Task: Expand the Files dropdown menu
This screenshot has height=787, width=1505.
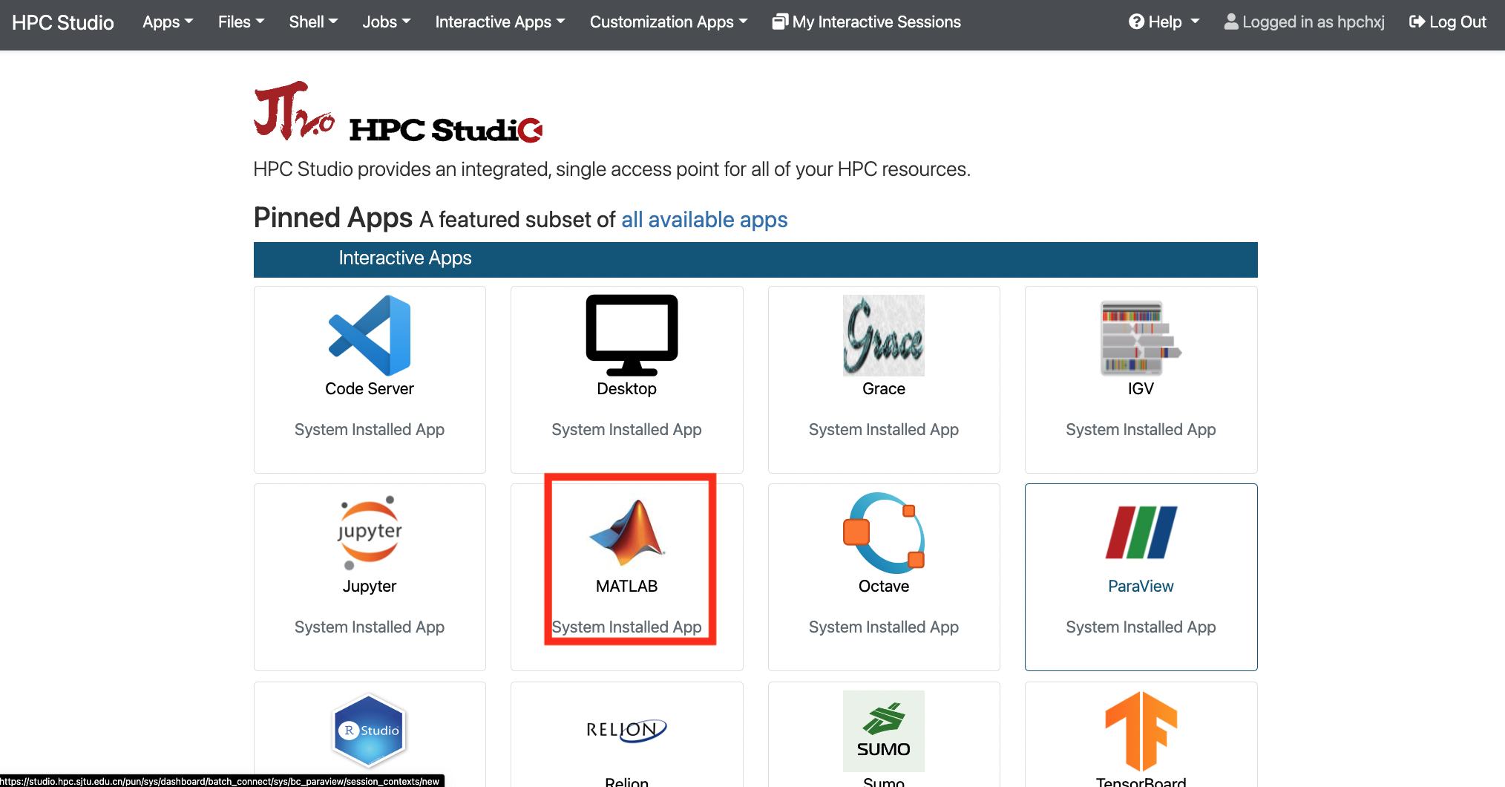Action: (241, 22)
